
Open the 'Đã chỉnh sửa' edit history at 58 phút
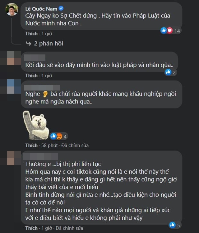(75, 145)
